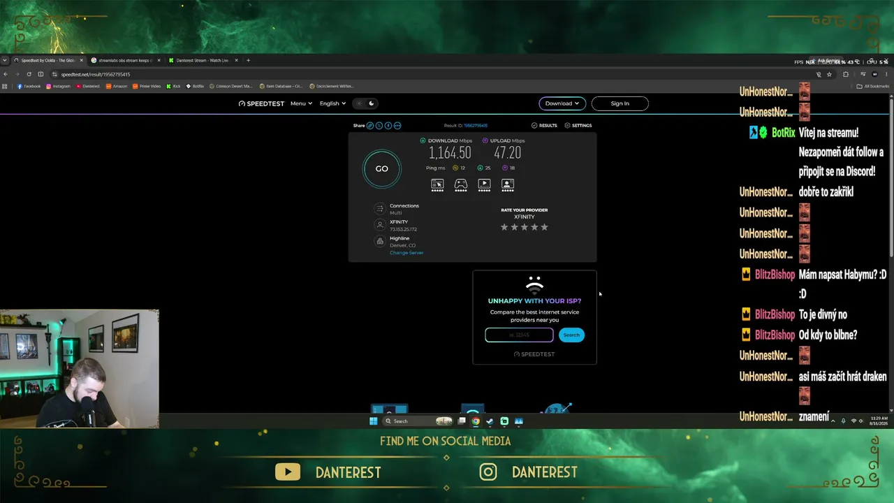Switch to the Speedtest by Ookla tab
This screenshot has height=503, width=894.
click(47, 61)
